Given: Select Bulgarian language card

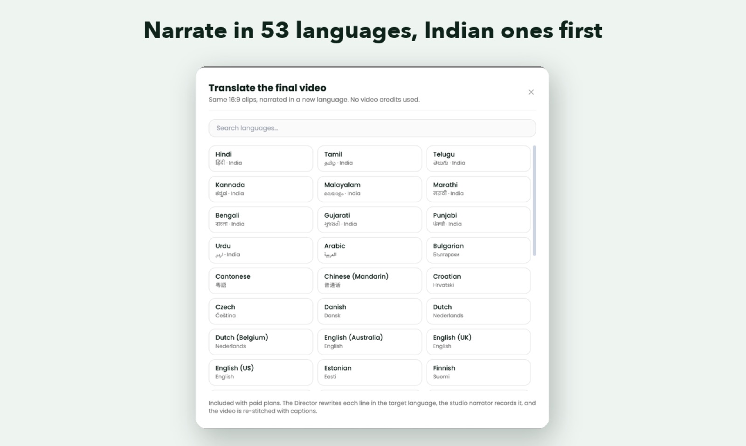Looking at the screenshot, I should coord(478,250).
